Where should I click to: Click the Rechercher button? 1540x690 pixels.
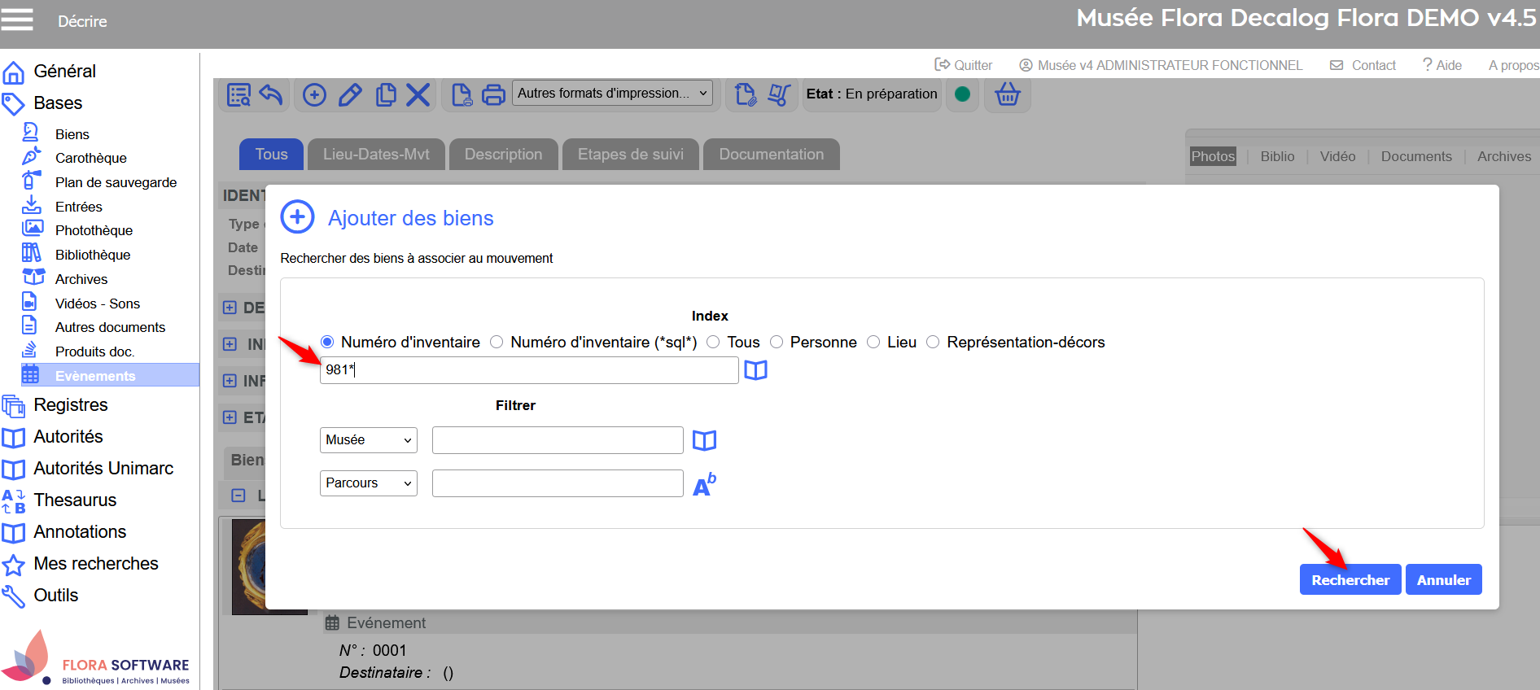click(1350, 580)
